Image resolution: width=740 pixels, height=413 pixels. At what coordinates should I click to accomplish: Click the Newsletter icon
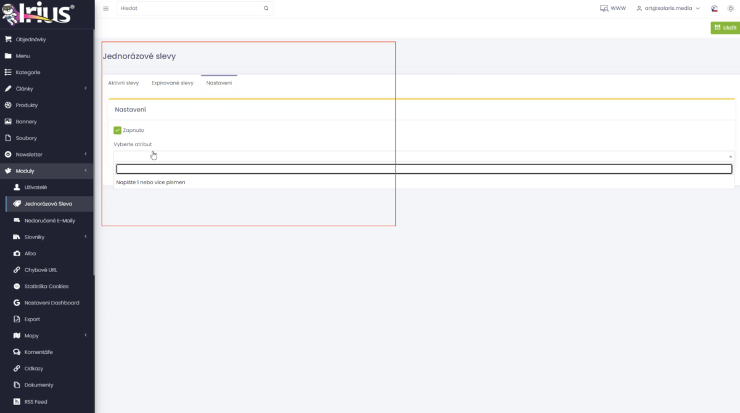[x=8, y=155]
